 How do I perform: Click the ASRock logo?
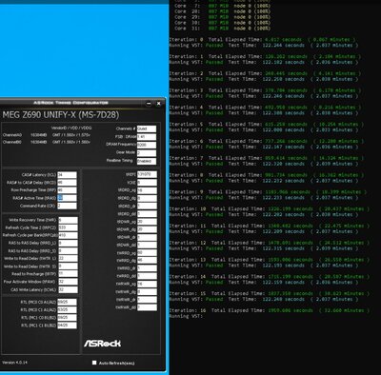102,344
